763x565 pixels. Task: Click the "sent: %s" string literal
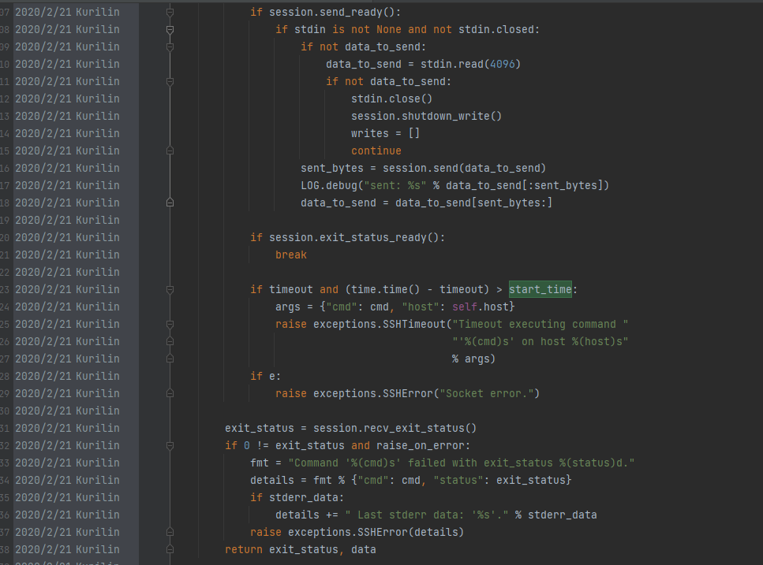[x=395, y=186]
